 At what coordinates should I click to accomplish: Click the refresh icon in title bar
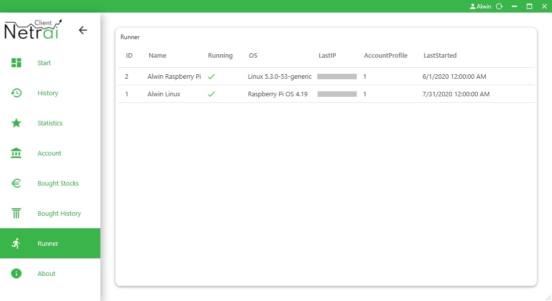point(499,7)
